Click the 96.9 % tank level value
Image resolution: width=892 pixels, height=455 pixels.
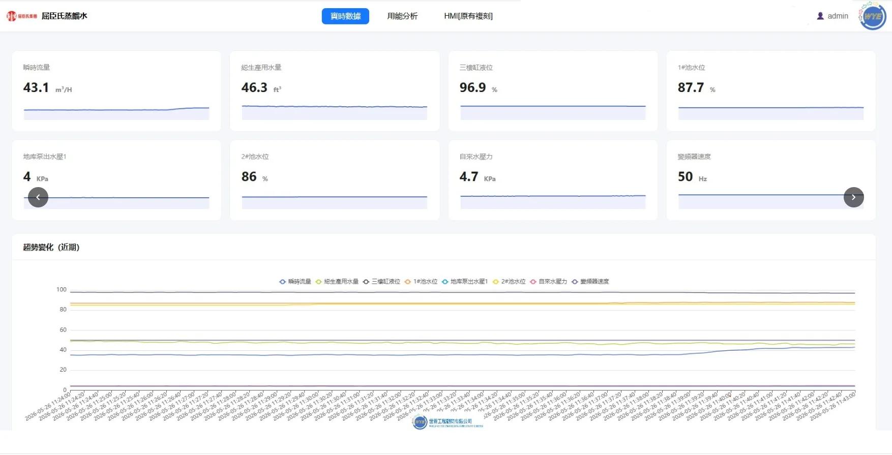[479, 88]
